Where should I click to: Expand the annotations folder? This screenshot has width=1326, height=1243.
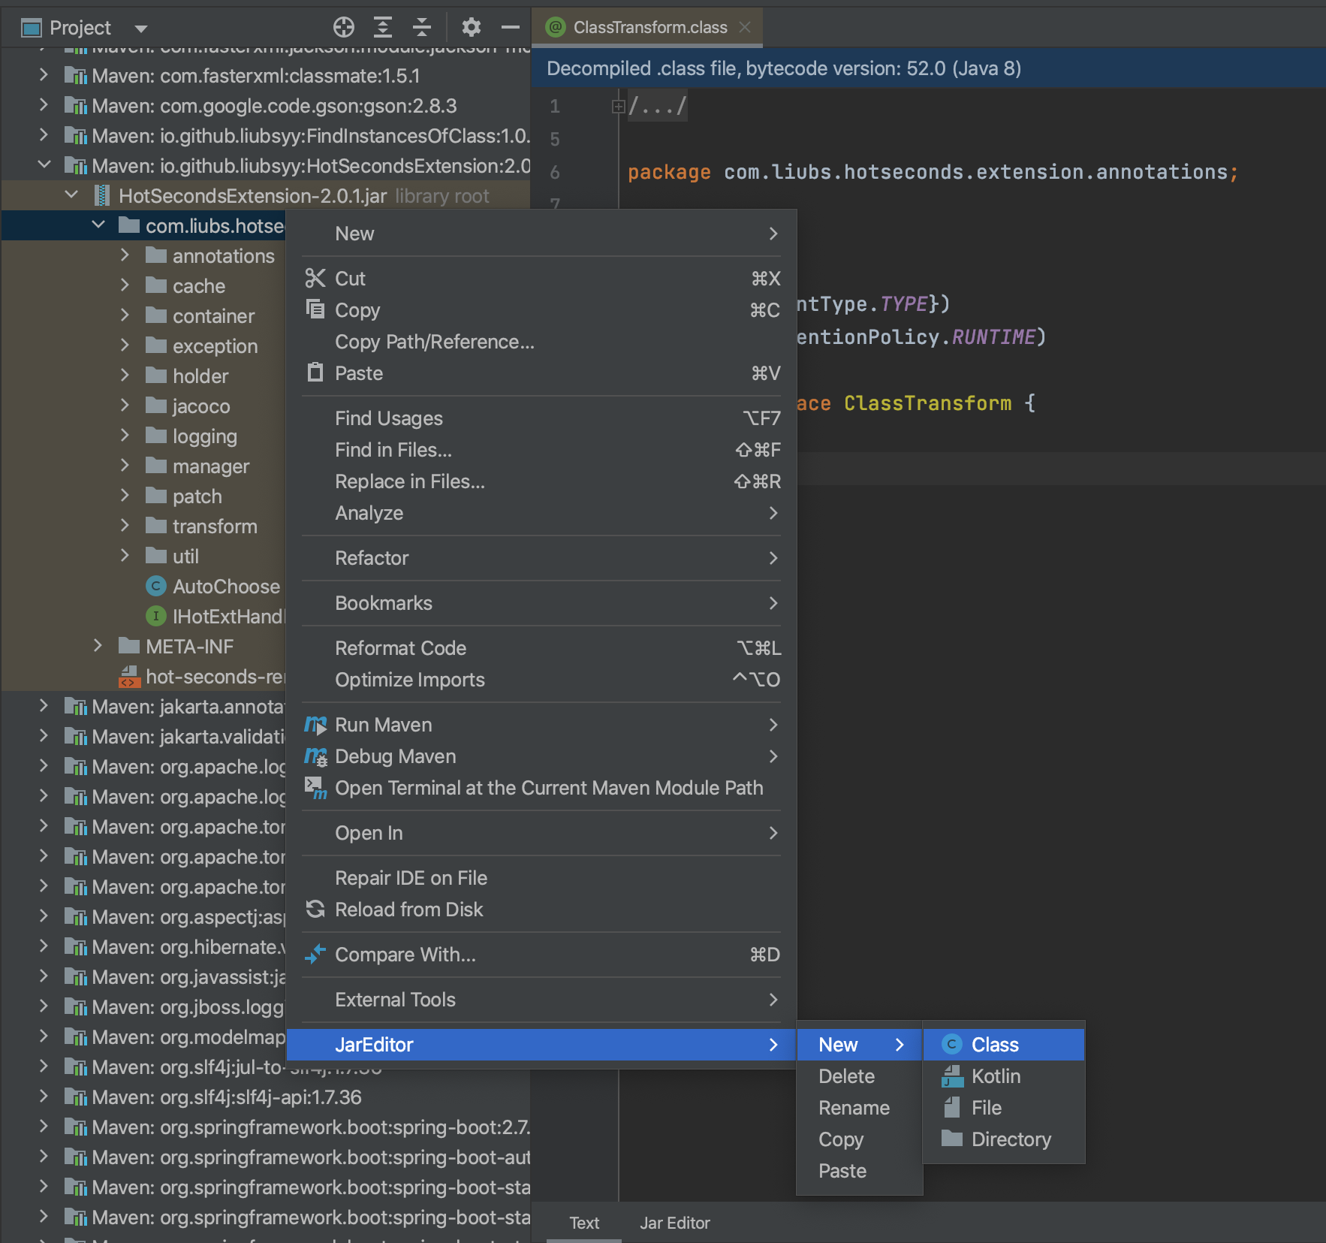125,256
